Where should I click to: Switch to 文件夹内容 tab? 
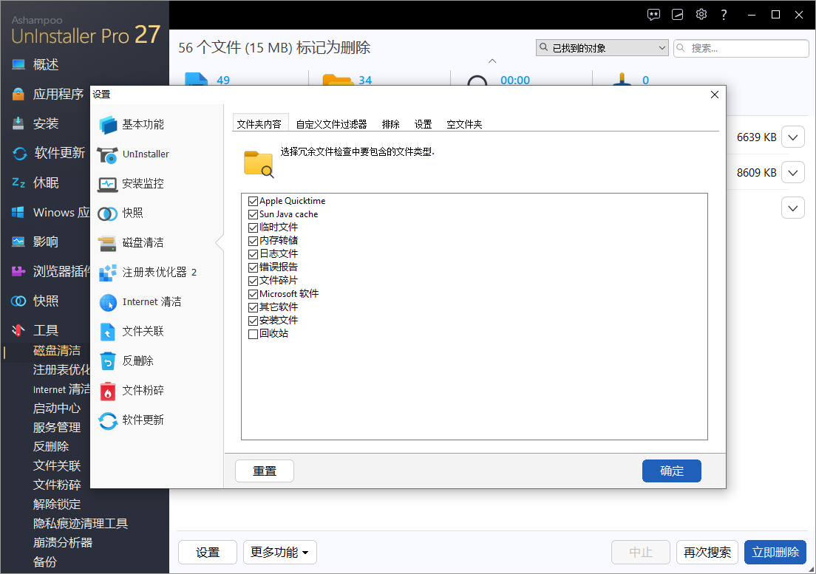259,124
